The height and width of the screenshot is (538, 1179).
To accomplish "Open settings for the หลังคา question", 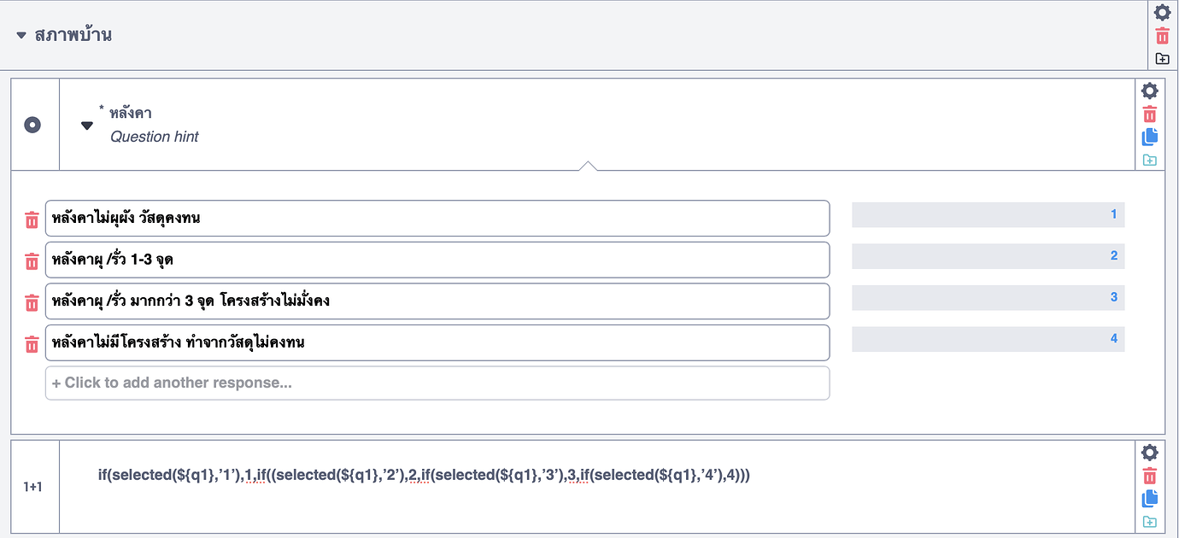I will click(1150, 91).
